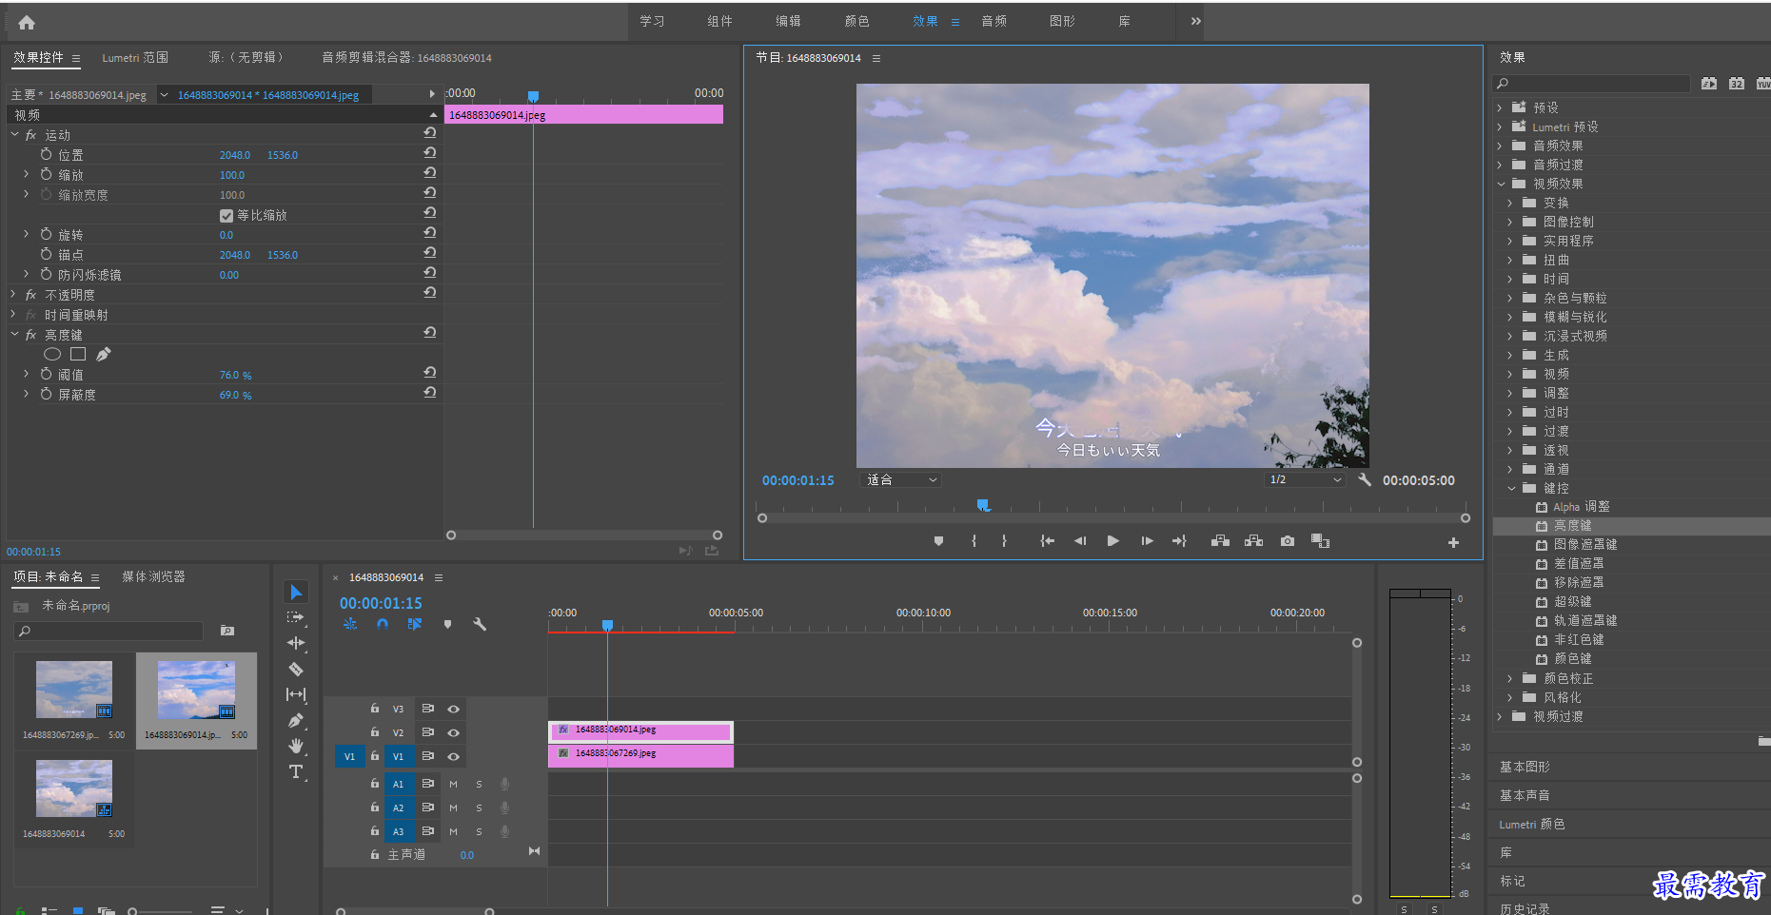Image resolution: width=1771 pixels, height=915 pixels.
Task: Expand the 不透明度 effect group
Action: tap(14, 295)
